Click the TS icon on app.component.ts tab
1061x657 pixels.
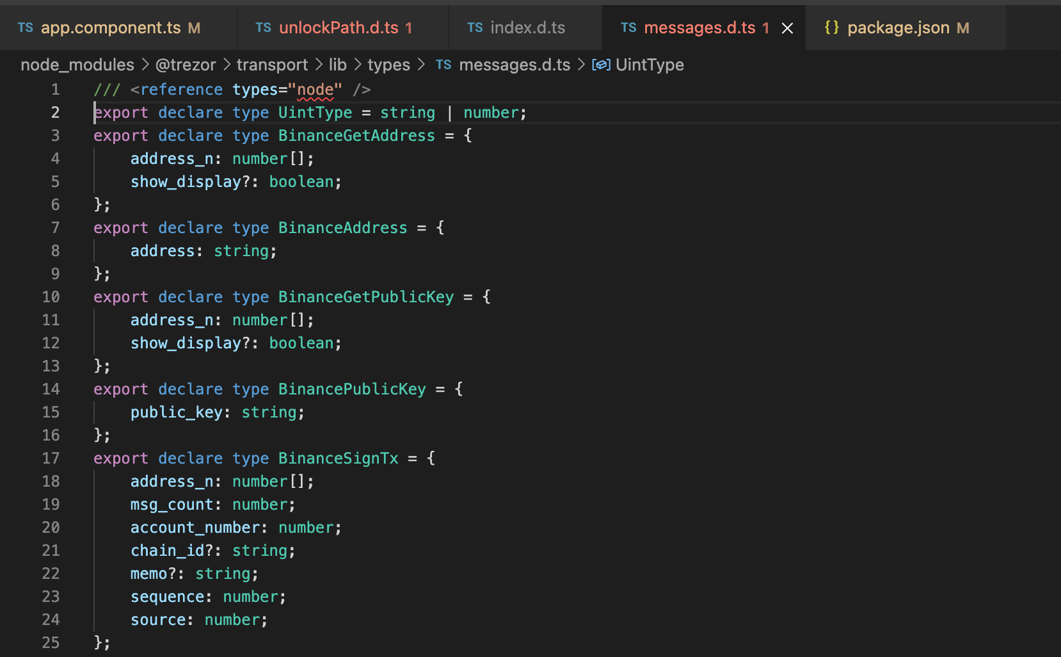click(25, 28)
